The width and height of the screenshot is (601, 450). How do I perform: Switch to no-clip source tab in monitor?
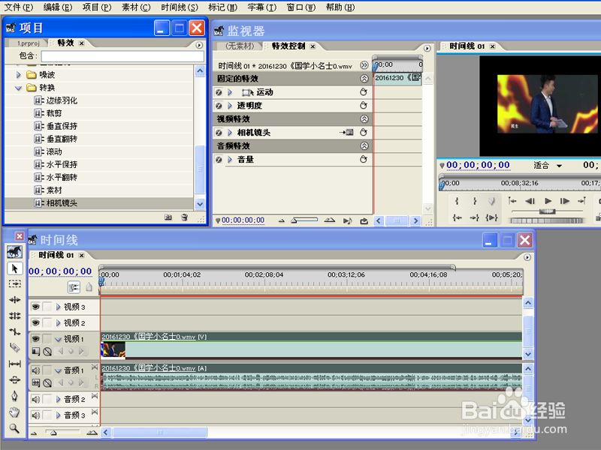point(240,46)
